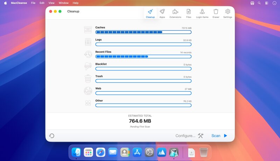Start the Scan with play arrow
The width and height of the screenshot is (280, 161).
(x=219, y=136)
